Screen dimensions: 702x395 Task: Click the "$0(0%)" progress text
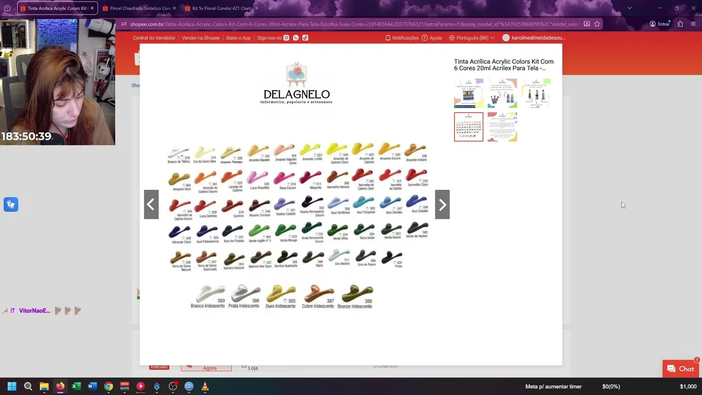tap(611, 387)
